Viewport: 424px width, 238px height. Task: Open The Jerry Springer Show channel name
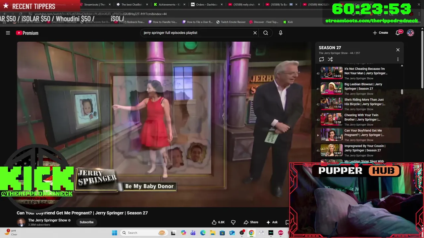tap(48, 220)
